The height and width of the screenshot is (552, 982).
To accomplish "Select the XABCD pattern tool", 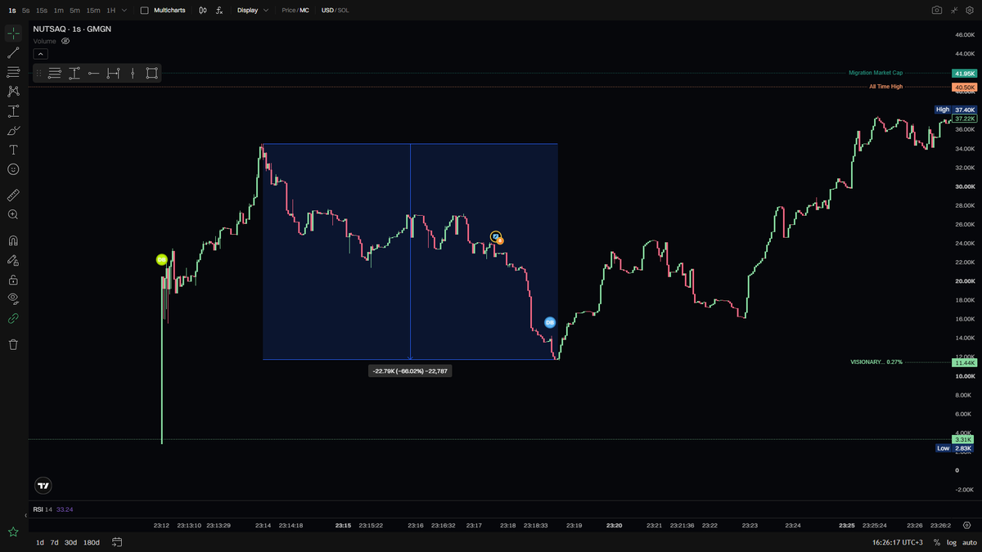I will click(x=13, y=92).
